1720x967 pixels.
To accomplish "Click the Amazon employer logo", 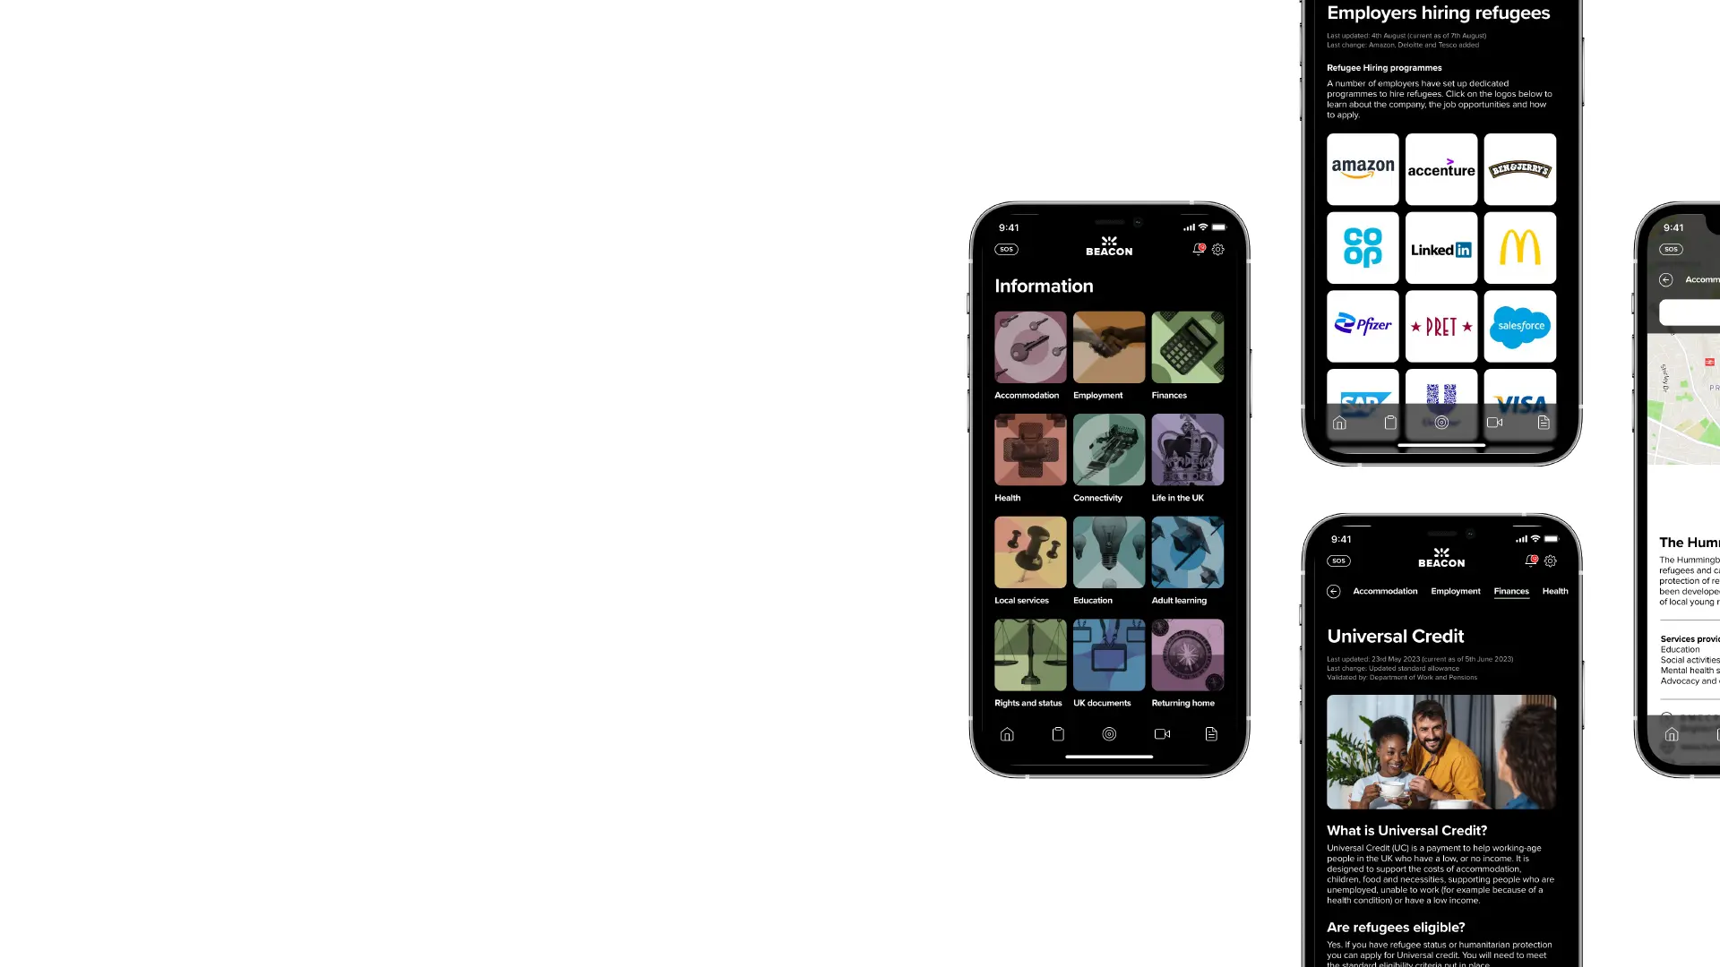I will pos(1362,169).
